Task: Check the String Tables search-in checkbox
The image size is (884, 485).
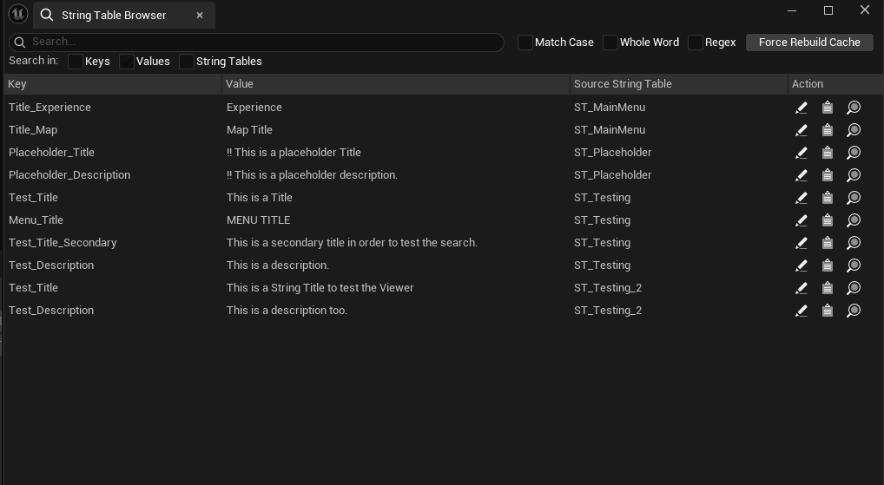Action: [x=186, y=62]
